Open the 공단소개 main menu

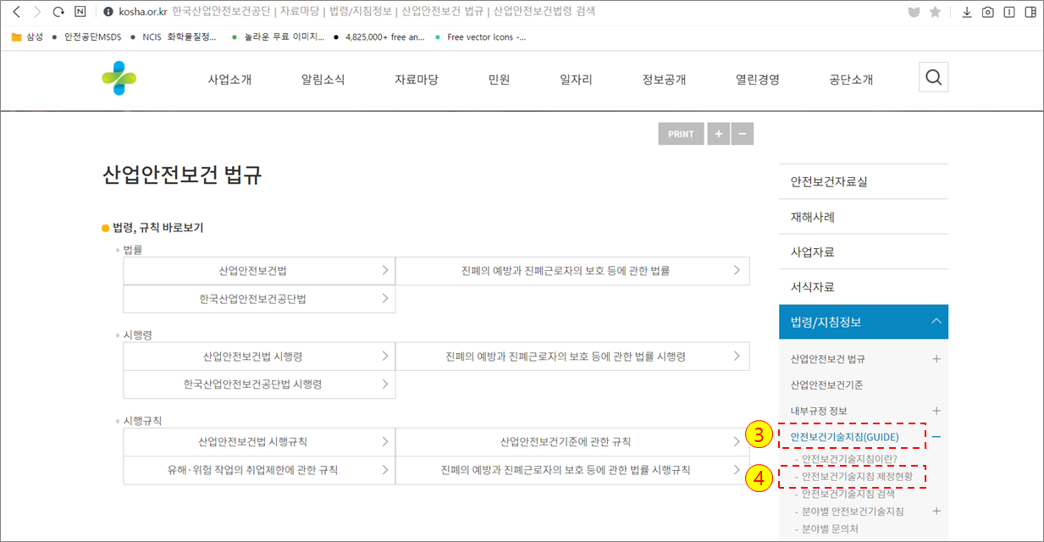pyautogui.click(x=851, y=80)
